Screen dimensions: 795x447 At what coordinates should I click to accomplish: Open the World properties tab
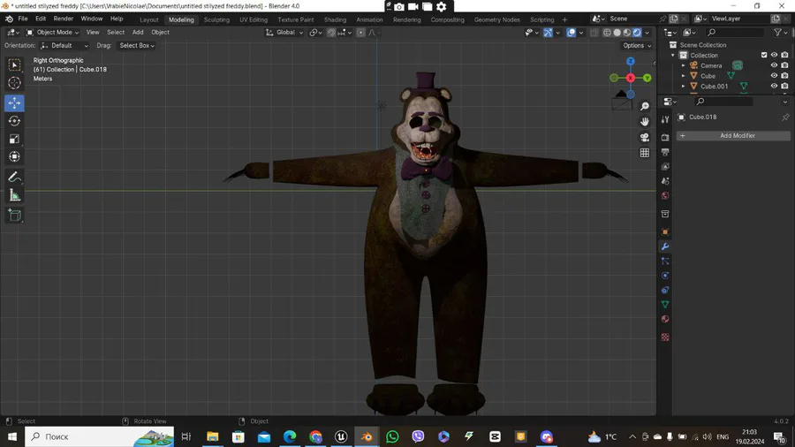tap(665, 195)
